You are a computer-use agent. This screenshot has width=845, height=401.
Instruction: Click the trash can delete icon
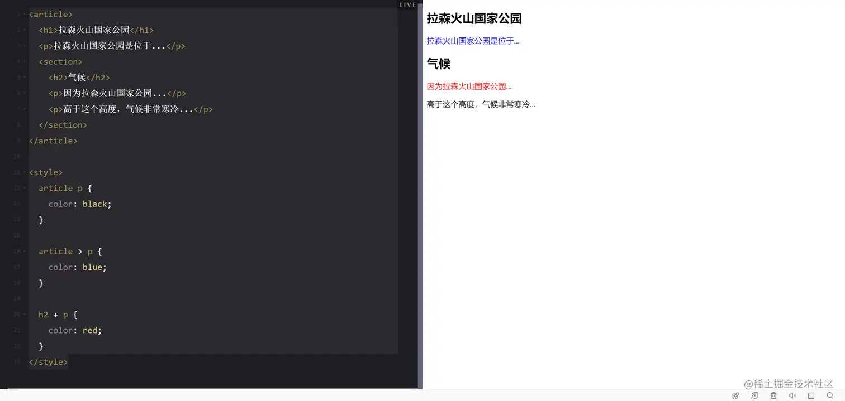click(773, 395)
